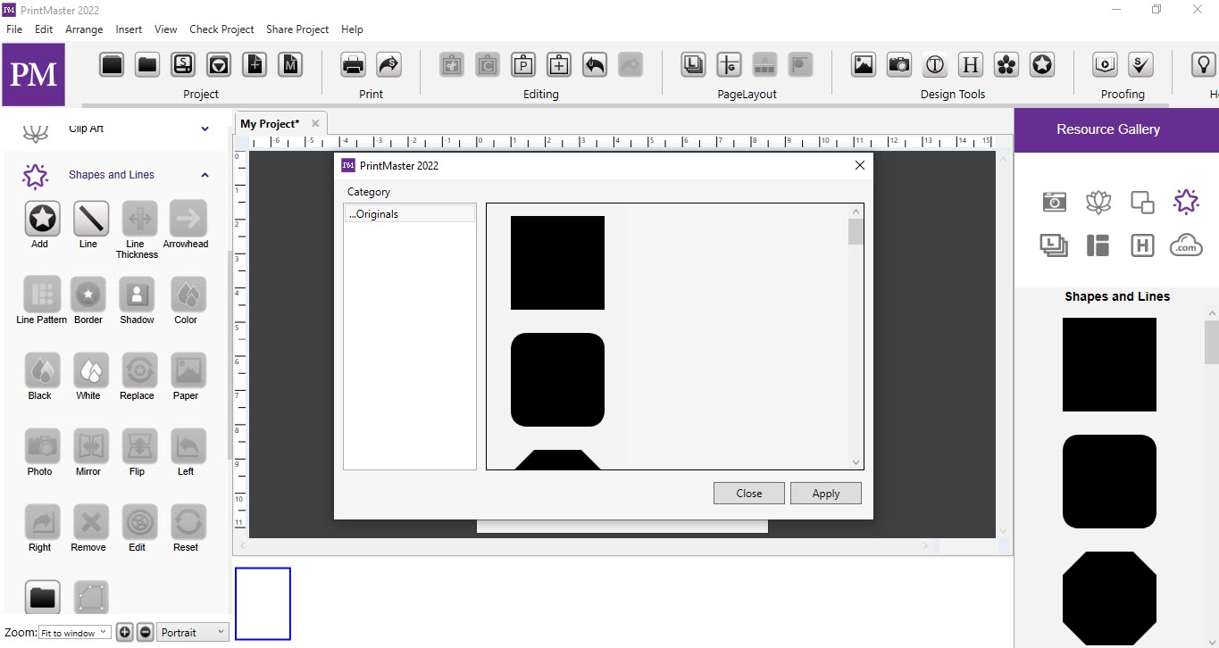Click the Shadow icon
Image resolution: width=1219 pixels, height=648 pixels.
(138, 294)
